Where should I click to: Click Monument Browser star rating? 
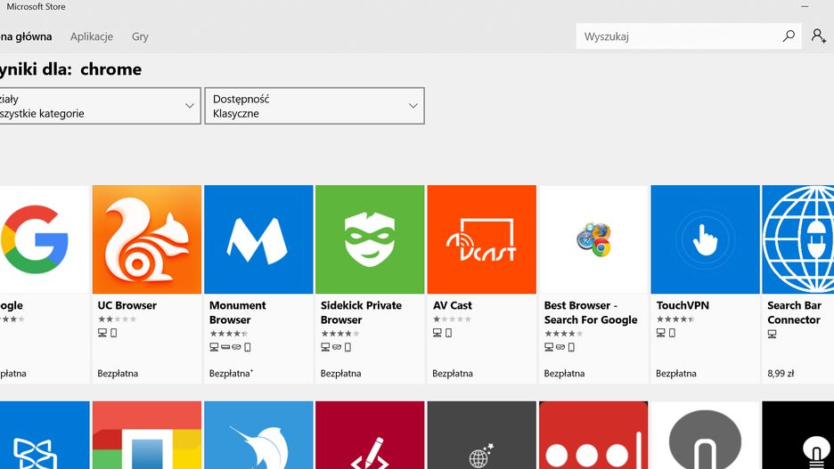click(x=229, y=334)
